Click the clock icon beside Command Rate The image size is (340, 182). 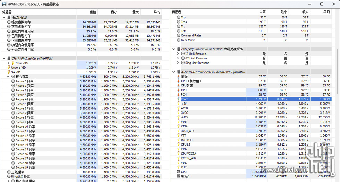click(178, 35)
